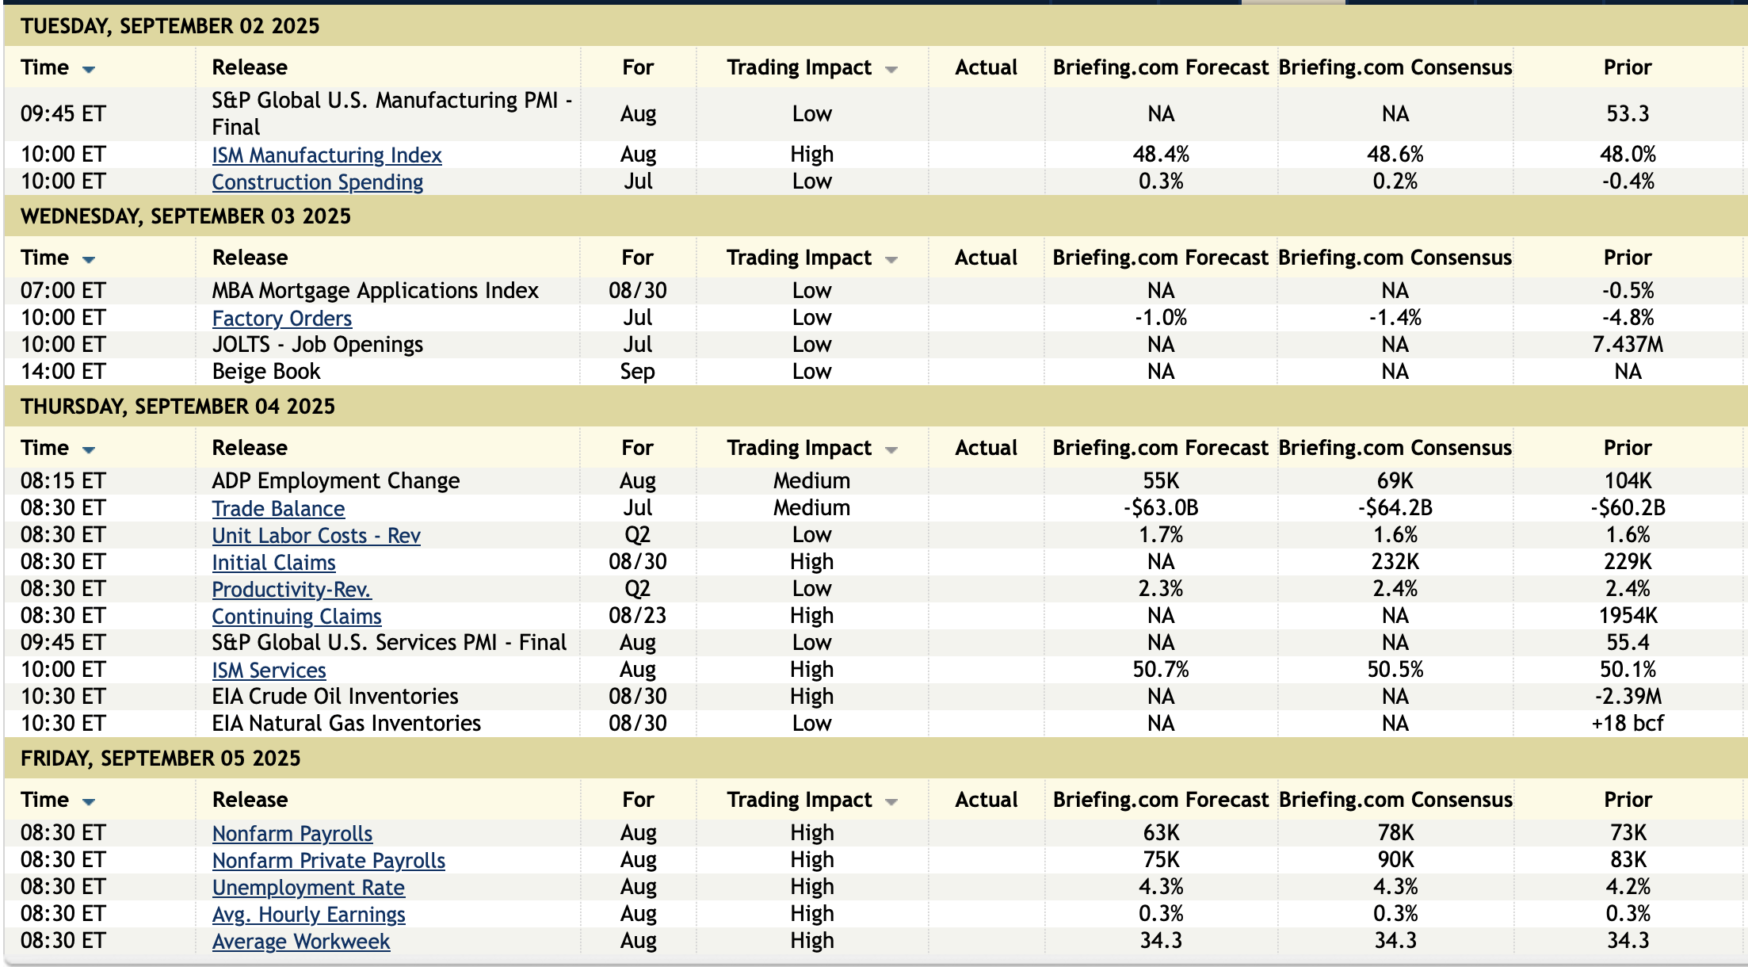
Task: Open the Trade Balance report link
Action: (278, 509)
